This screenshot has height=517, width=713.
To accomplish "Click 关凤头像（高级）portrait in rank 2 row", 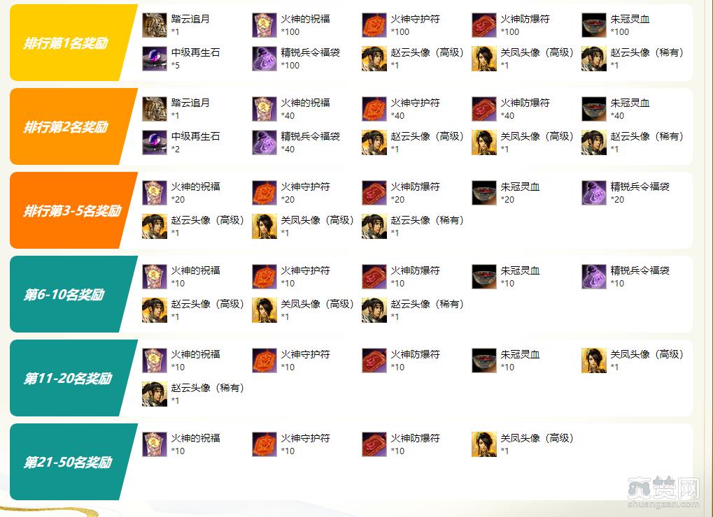I will tap(484, 143).
